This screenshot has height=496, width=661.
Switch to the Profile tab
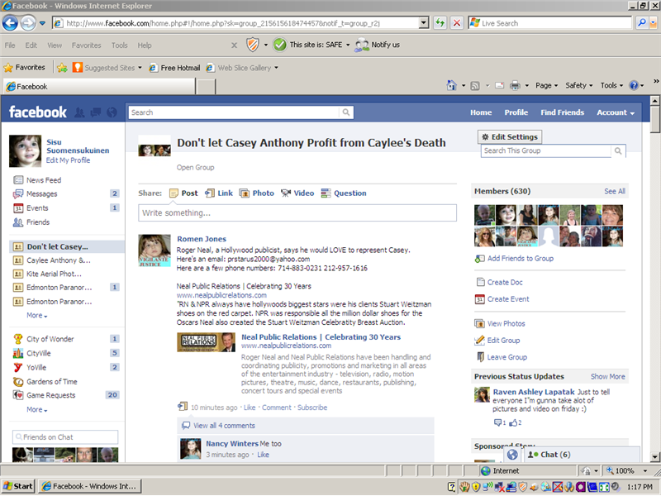point(516,112)
